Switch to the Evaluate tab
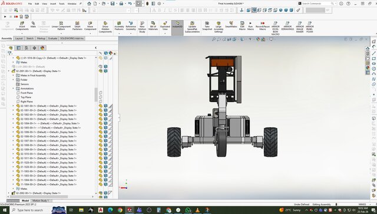 (52, 38)
